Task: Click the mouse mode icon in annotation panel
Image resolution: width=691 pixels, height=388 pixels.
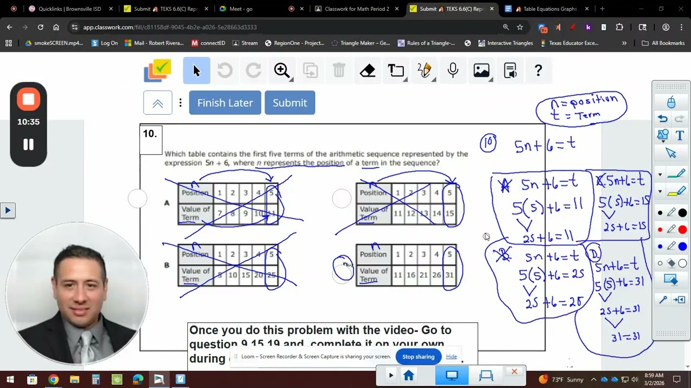Action: pos(671,102)
